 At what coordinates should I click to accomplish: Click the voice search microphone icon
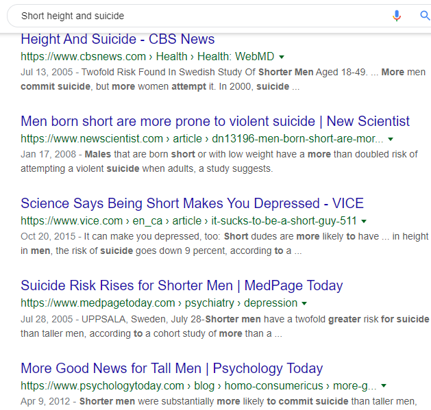(396, 16)
